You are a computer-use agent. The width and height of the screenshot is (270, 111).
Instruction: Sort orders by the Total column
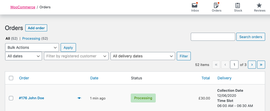(x=206, y=78)
